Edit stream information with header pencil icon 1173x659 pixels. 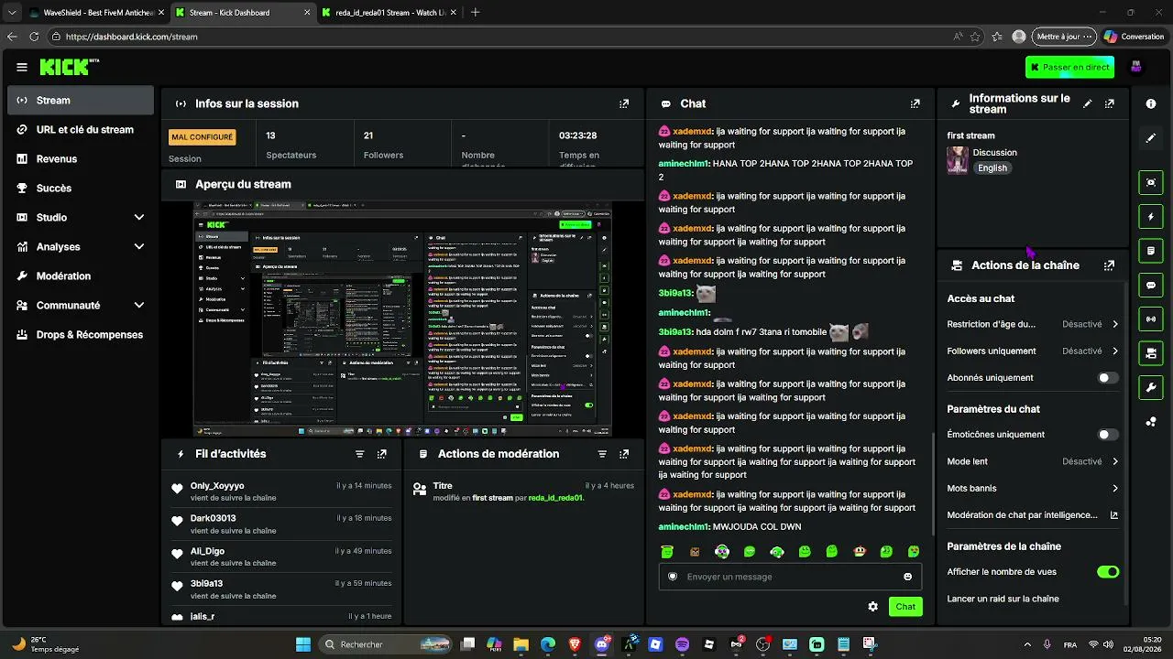[1088, 103]
